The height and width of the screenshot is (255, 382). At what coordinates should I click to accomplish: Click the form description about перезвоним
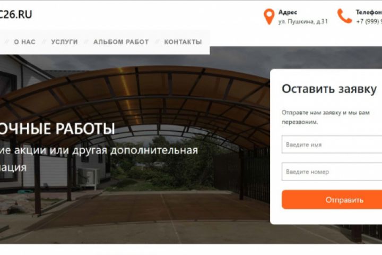pyautogui.click(x=326, y=117)
